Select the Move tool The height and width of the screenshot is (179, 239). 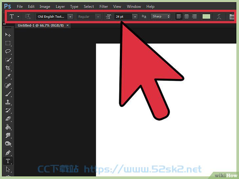tap(8, 35)
